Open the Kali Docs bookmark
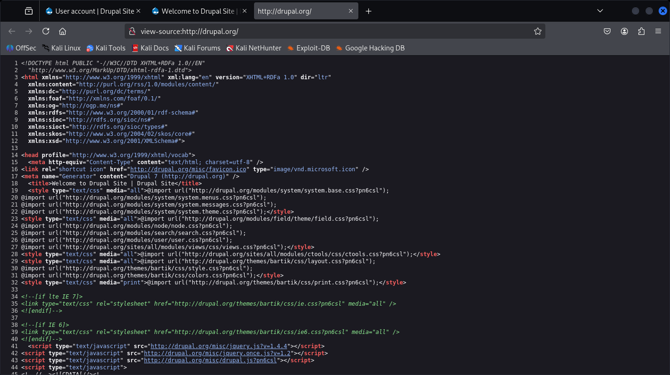670x375 pixels. pyautogui.click(x=150, y=48)
